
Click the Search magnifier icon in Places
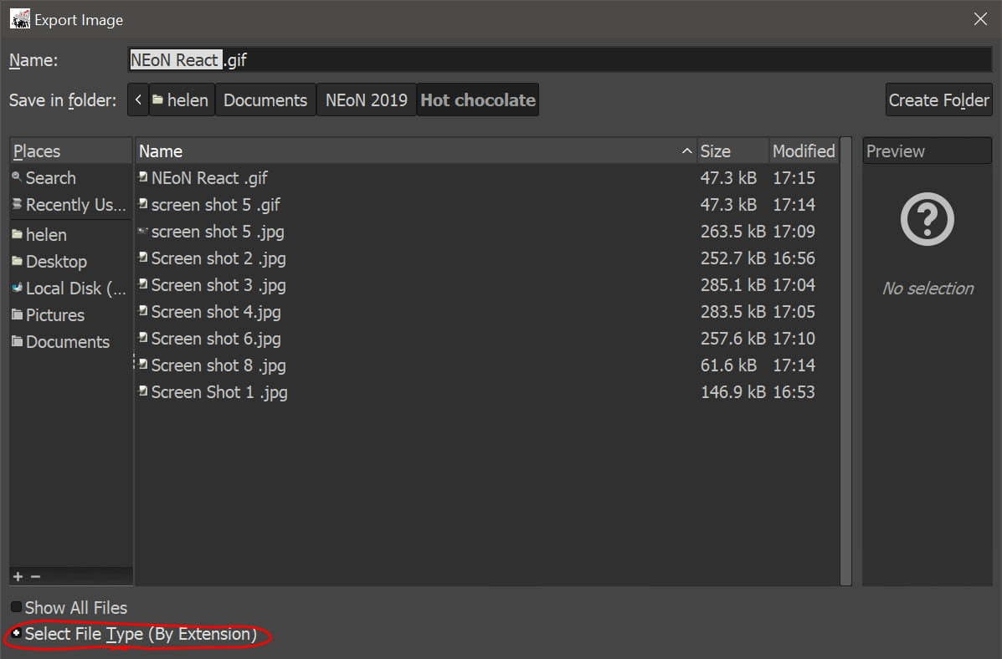pos(17,177)
